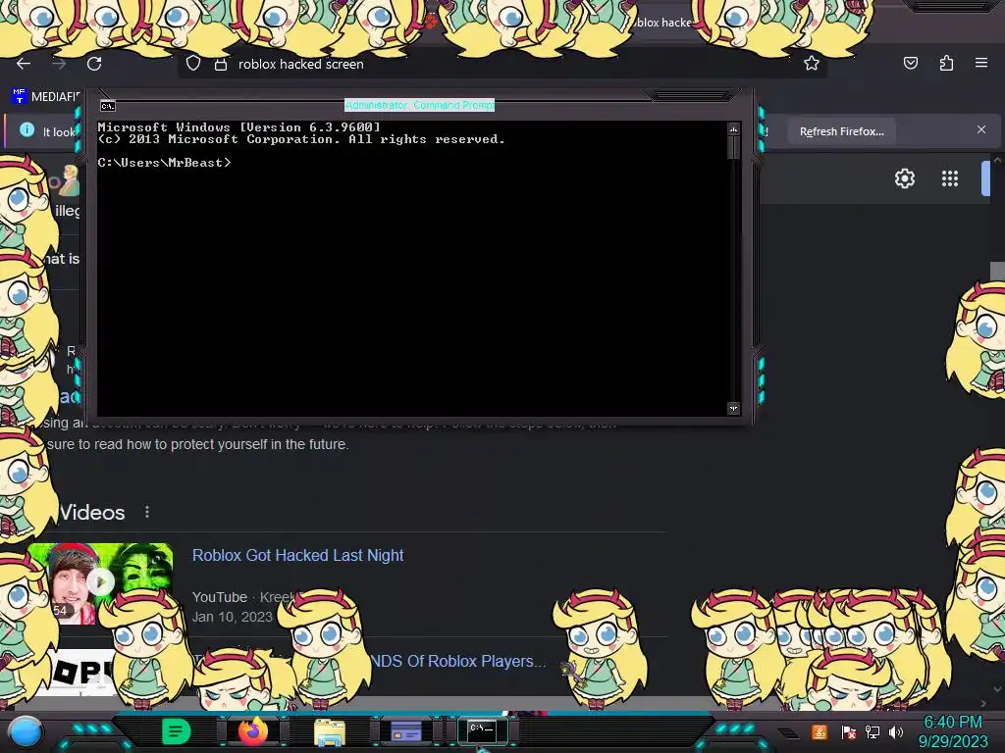Image resolution: width=1005 pixels, height=753 pixels.
Task: Open the MEDIAFIRE bookmark
Action: click(x=46, y=96)
